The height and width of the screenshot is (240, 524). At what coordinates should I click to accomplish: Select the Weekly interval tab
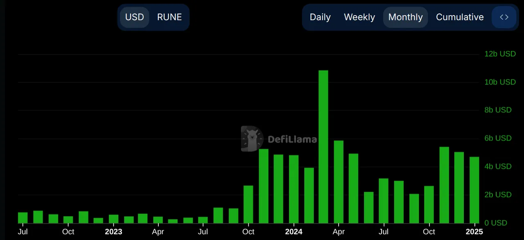point(359,17)
